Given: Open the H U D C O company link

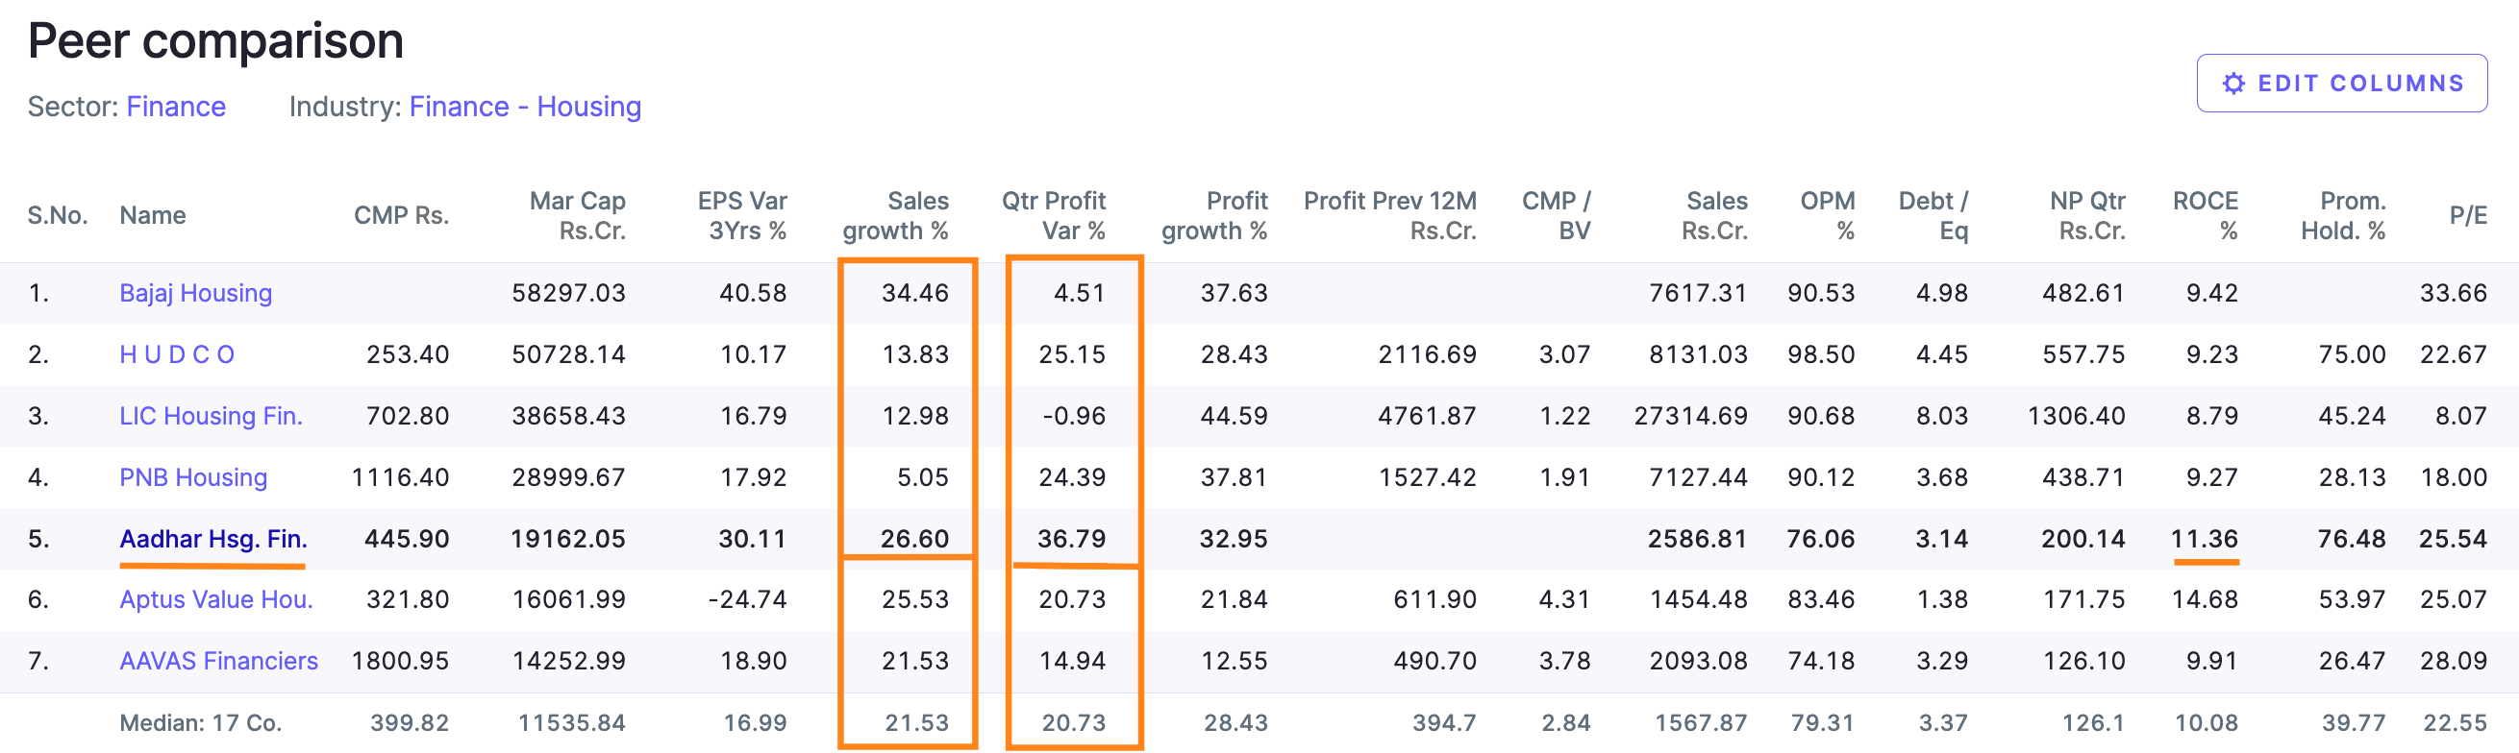Looking at the screenshot, I should click(x=177, y=354).
